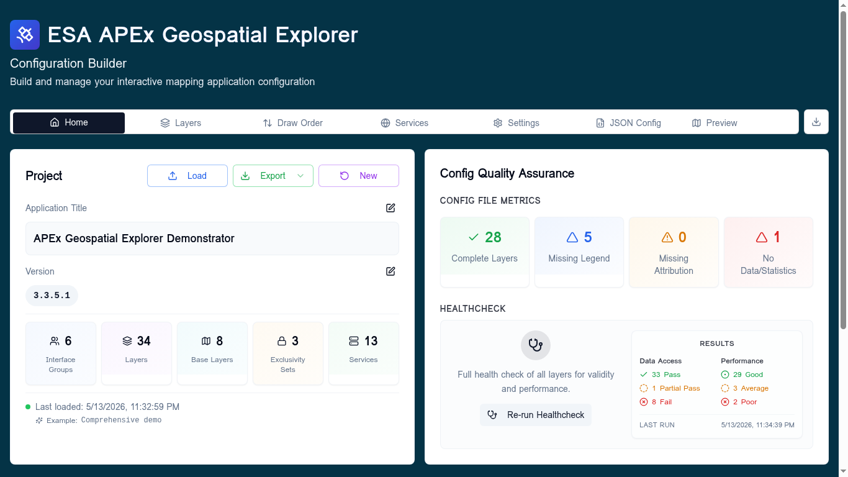Click the last run timestamp '5/13/2026, 11:34:39 PM'
Viewport: 848px width, 477px height.
(x=758, y=425)
